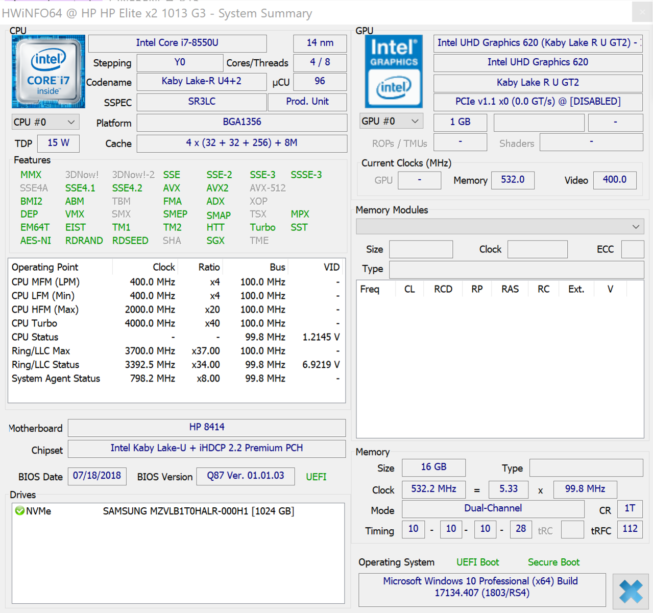
Task: Click the Dual-Channel memory mode field
Action: coord(493,508)
